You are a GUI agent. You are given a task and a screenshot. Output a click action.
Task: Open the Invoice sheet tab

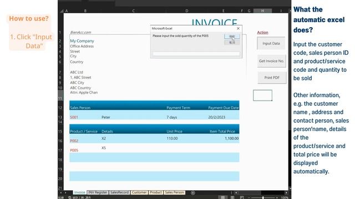coord(79,192)
